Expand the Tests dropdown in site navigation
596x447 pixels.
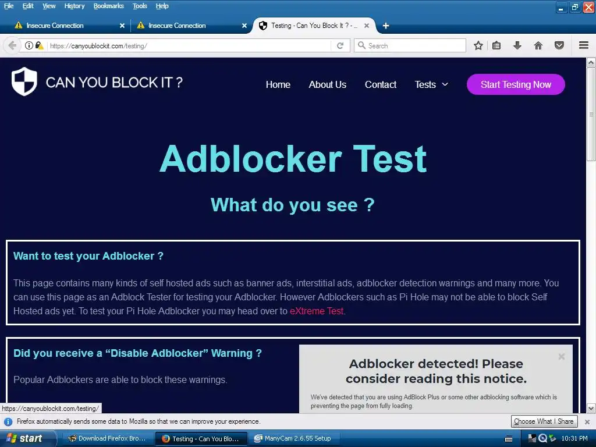(x=431, y=84)
